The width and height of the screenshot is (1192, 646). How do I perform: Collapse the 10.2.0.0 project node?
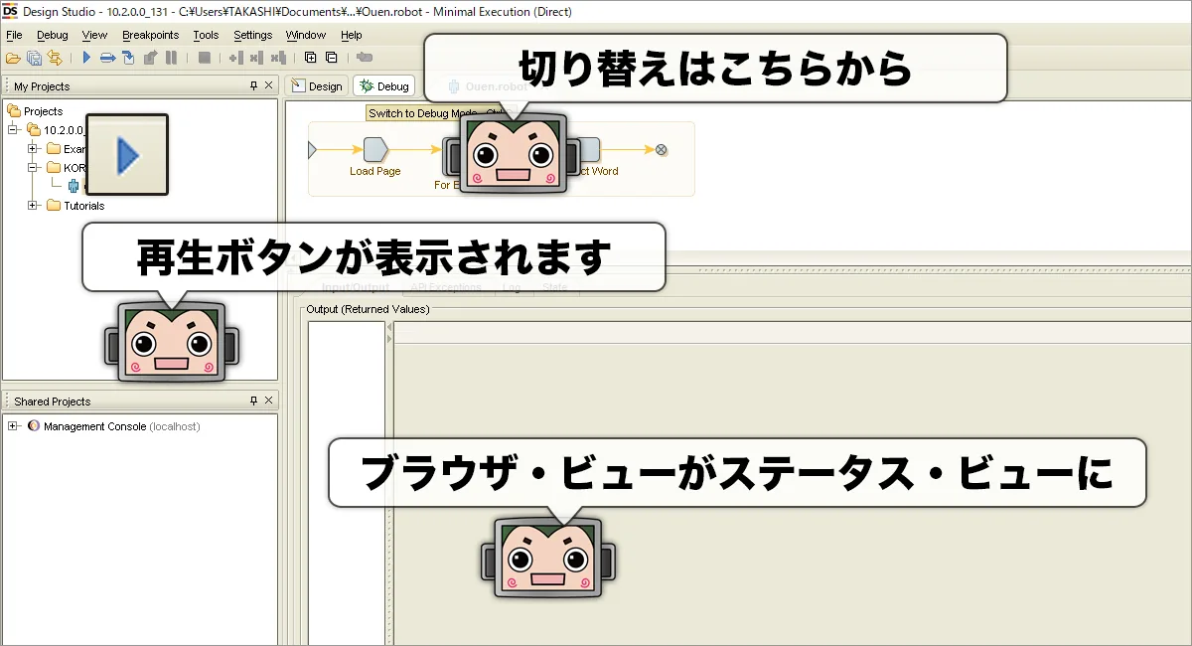click(x=13, y=130)
